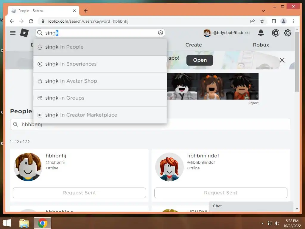The height and width of the screenshot is (229, 305).
Task: Go to Roblox home via logo
Action: tap(24, 33)
